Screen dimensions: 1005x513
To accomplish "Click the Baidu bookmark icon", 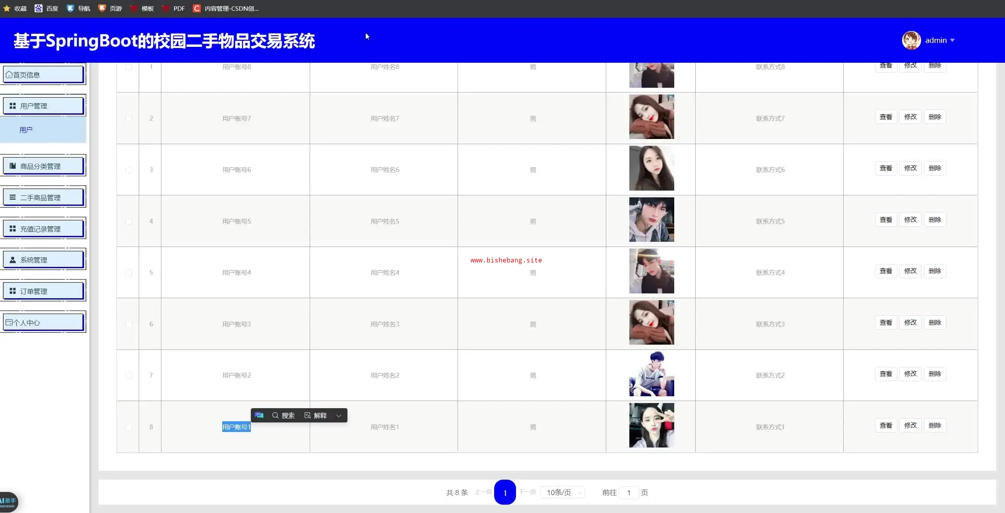I will pyautogui.click(x=38, y=8).
